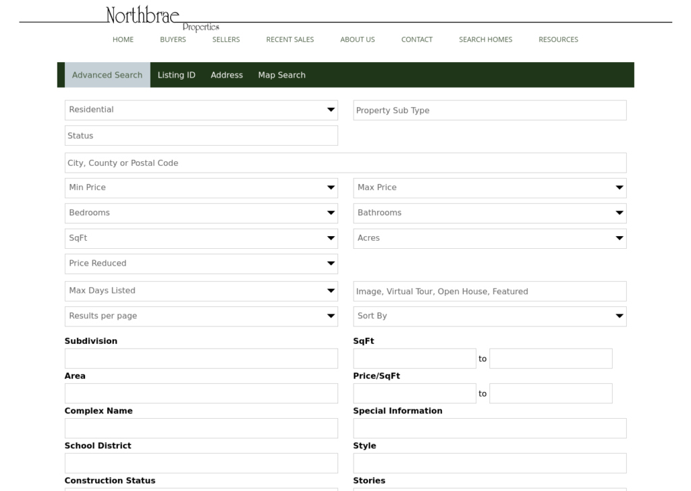Click the Subdivision text field
691x491 pixels.
point(201,358)
